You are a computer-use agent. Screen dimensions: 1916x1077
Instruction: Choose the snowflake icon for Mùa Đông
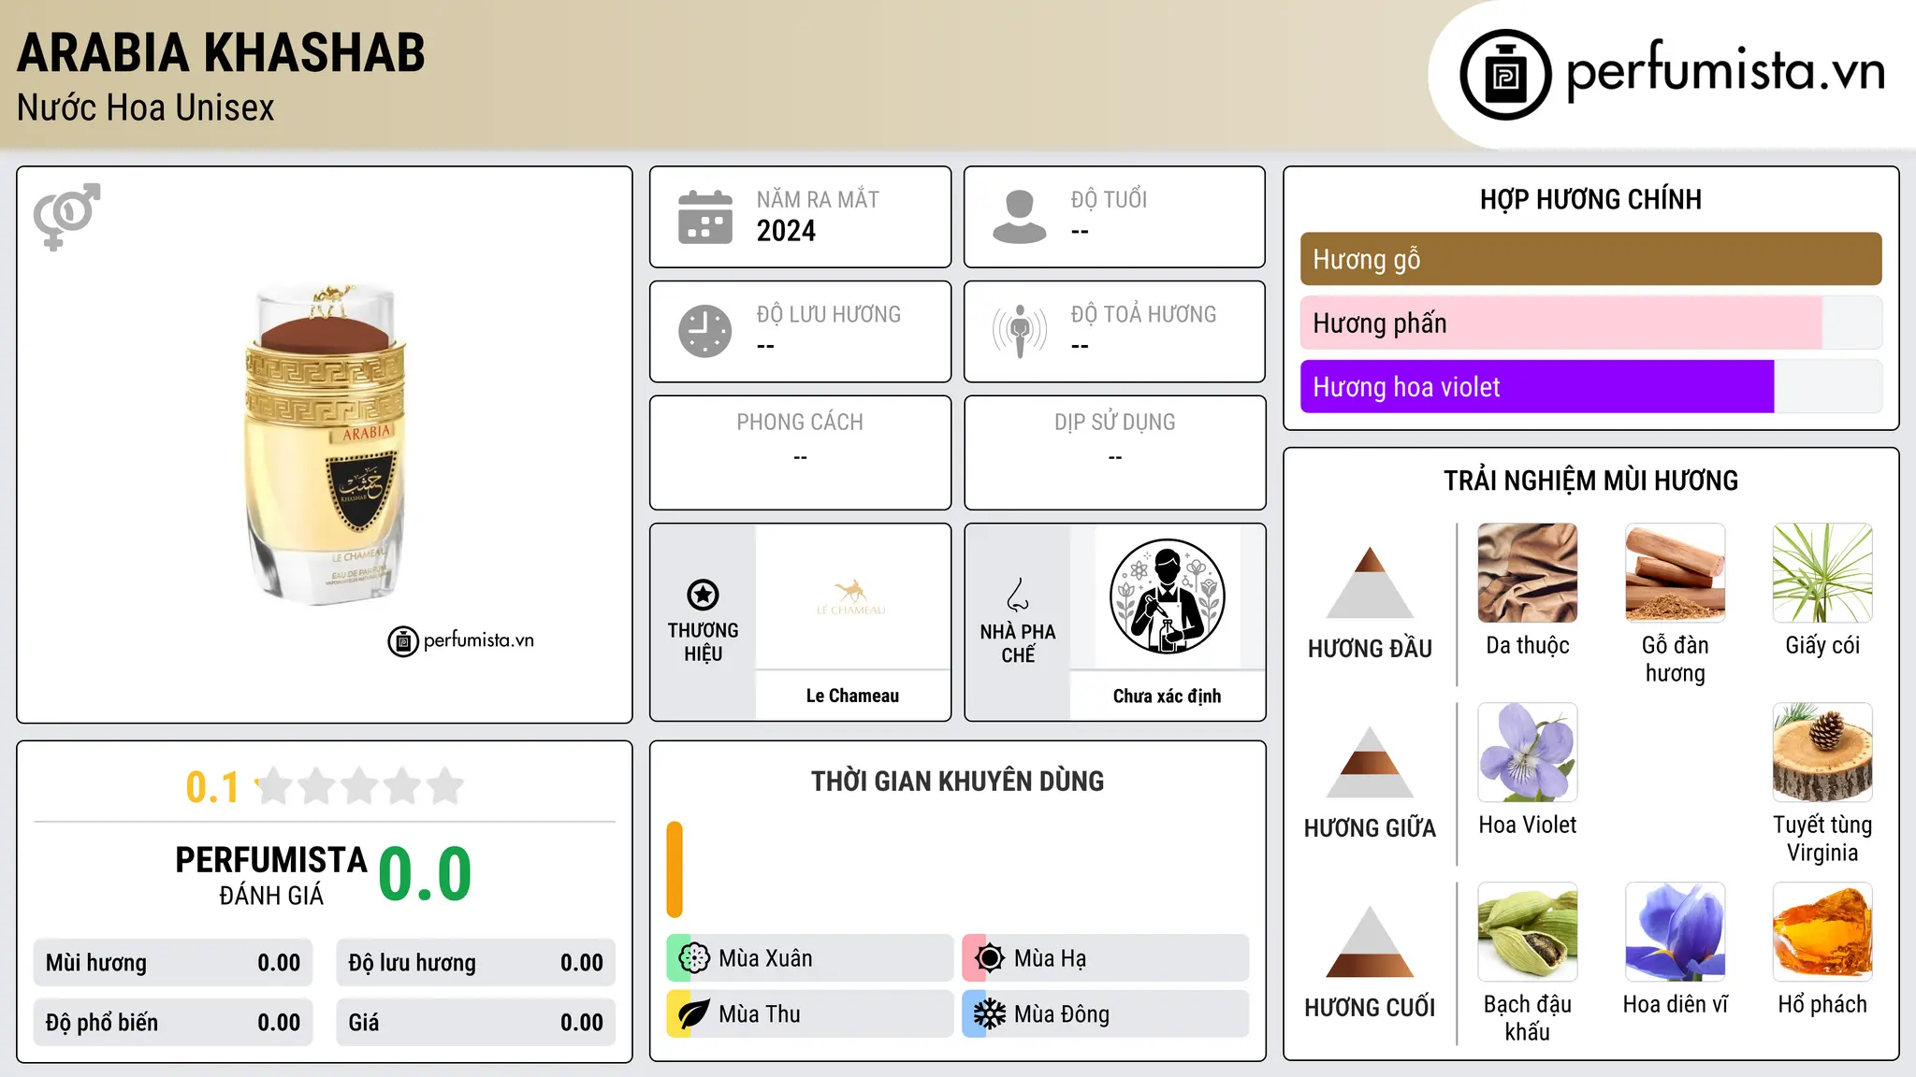tap(989, 1014)
